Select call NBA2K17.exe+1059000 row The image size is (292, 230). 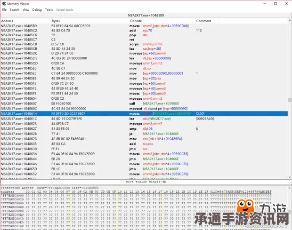(144, 103)
